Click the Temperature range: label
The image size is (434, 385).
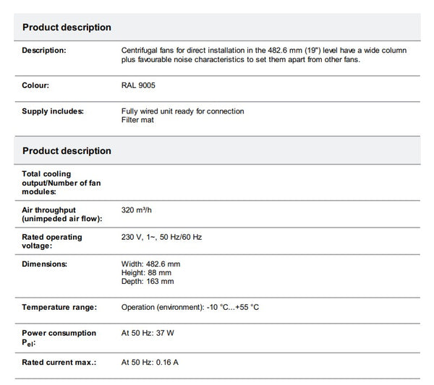point(59,307)
